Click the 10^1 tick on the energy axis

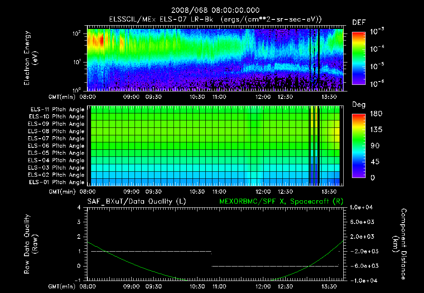[x=77, y=62]
